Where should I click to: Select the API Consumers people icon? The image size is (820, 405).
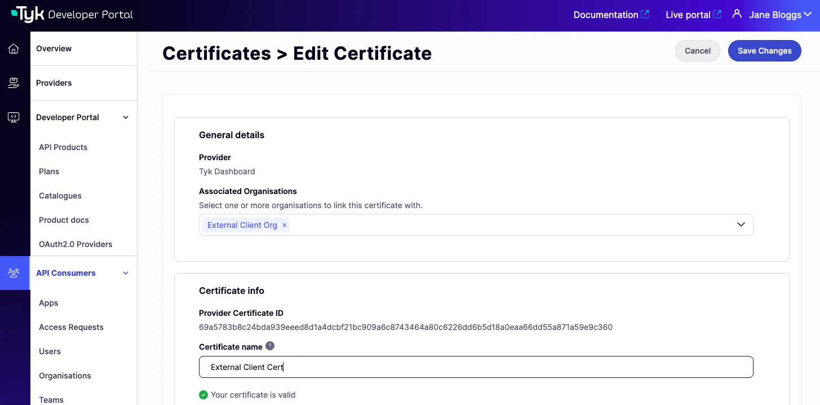tap(14, 273)
